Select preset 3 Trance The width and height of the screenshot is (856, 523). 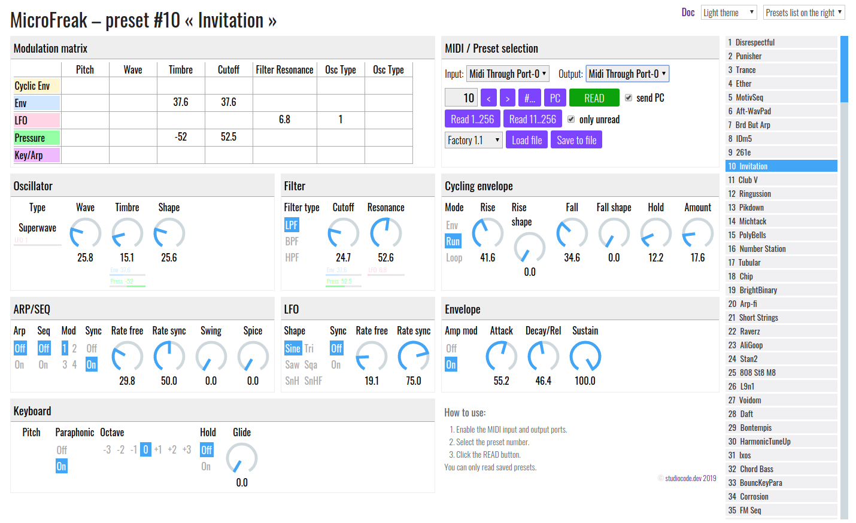tap(781, 70)
